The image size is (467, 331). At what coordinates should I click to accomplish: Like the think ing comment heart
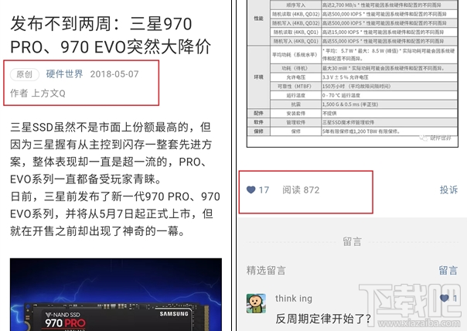444,298
